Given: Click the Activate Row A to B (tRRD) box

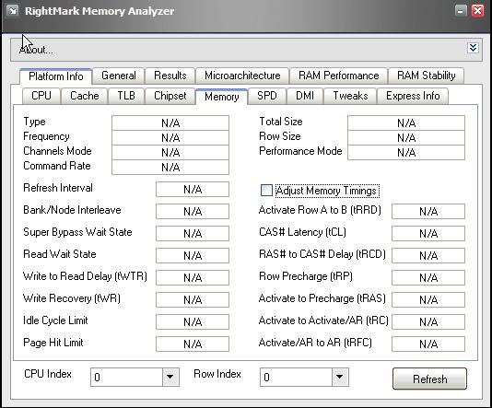Looking at the screenshot, I should 428,212.
